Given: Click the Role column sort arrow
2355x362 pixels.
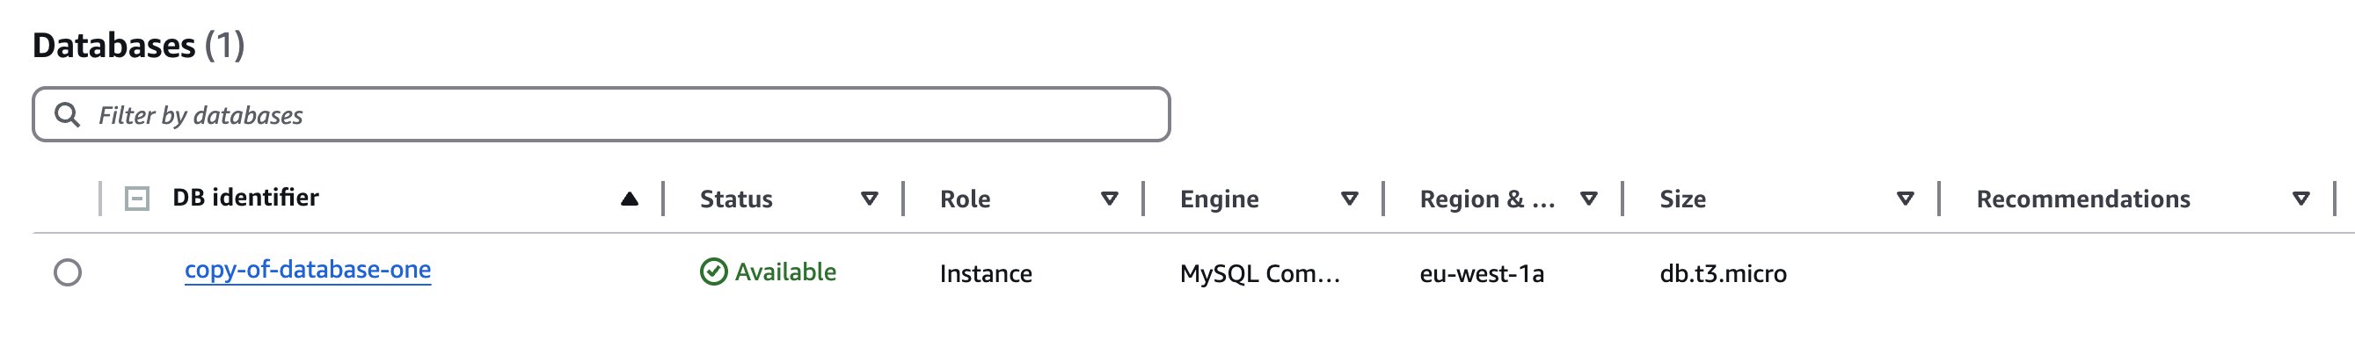Looking at the screenshot, I should pyautogui.click(x=1109, y=199).
